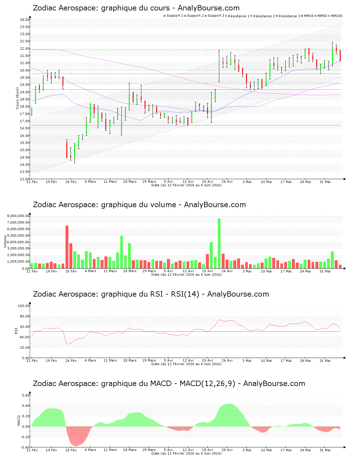This screenshot has width=357, height=462.
Task: Click the tallest green volume bar
Action: point(219,243)
